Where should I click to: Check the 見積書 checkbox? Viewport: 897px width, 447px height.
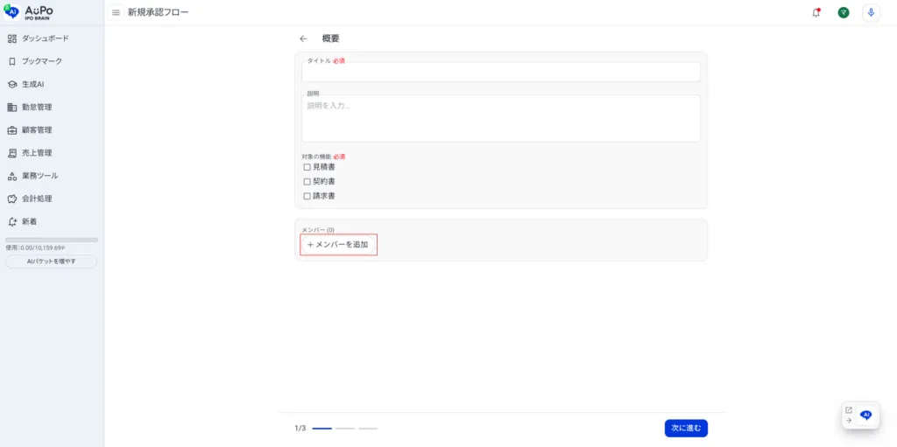pyautogui.click(x=307, y=167)
